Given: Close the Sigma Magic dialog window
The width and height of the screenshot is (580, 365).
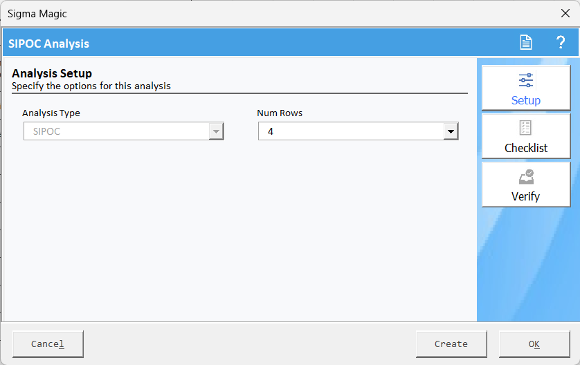Looking at the screenshot, I should [565, 13].
